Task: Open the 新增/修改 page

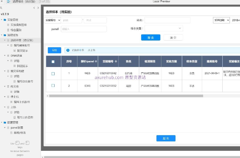Action: coord(20,133)
